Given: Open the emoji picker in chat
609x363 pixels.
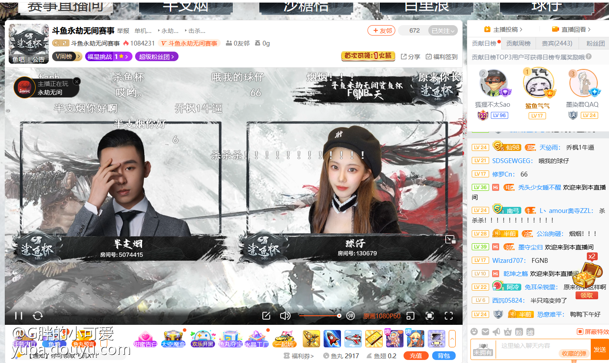Looking at the screenshot, I should tap(474, 332).
